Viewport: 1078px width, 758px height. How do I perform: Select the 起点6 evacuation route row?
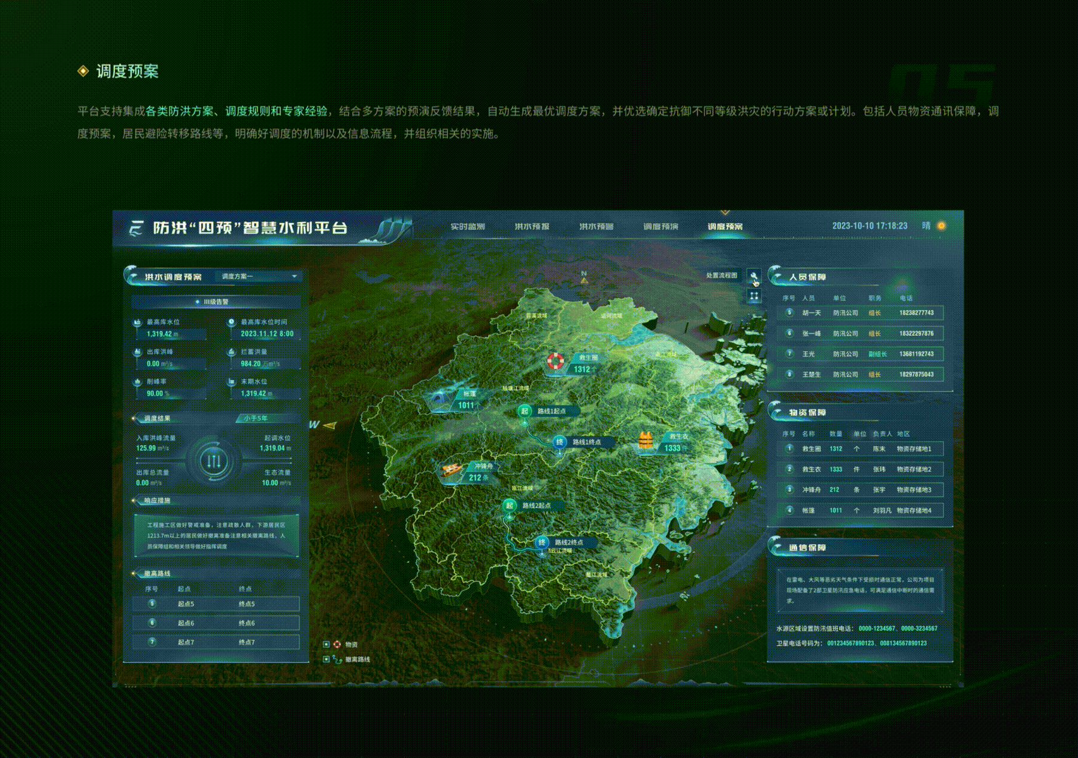coord(216,623)
